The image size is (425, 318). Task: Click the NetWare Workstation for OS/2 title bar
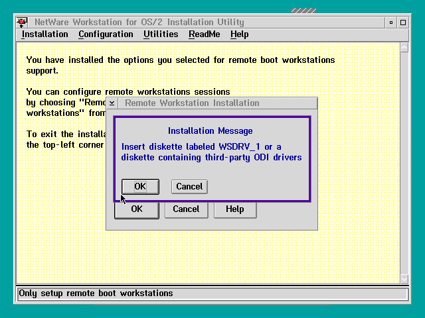[206, 22]
